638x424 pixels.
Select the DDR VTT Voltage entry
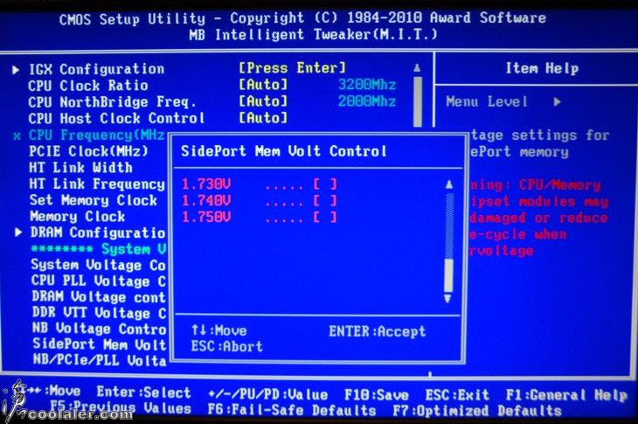pyautogui.click(x=100, y=313)
